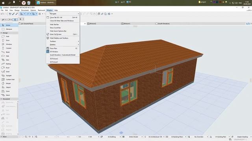Open the Help menu

coord(56,10)
